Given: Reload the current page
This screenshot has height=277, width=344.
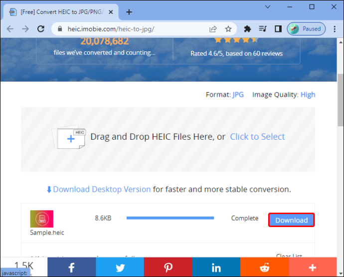Looking at the screenshot, I should coord(41,29).
